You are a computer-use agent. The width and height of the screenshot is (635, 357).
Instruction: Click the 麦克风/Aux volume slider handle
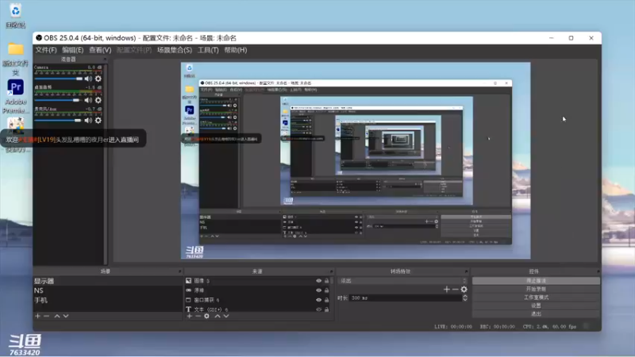pos(78,121)
